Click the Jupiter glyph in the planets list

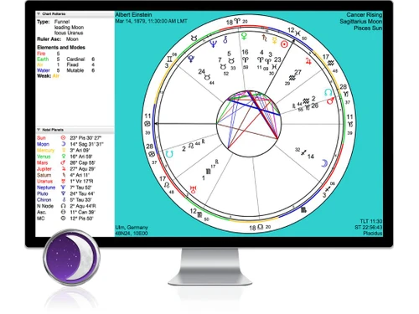[x=63, y=169]
